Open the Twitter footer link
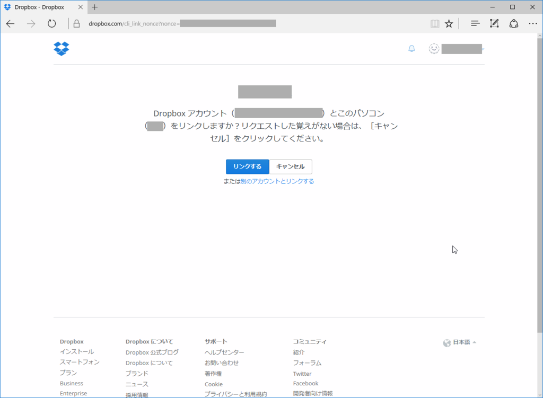 (x=302, y=374)
